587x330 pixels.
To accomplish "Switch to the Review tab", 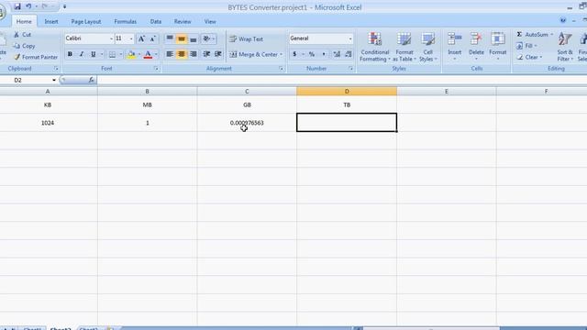I will pos(183,22).
